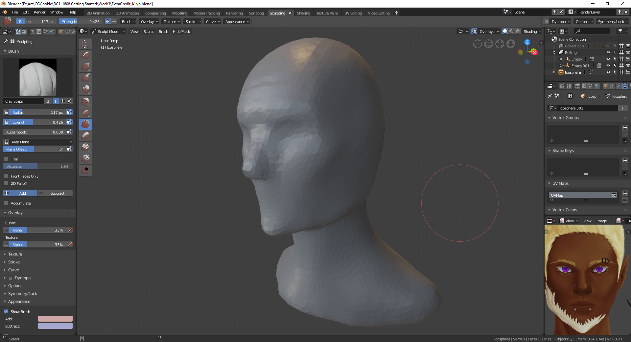Open the Hide/Mask viewport menu

181,32
